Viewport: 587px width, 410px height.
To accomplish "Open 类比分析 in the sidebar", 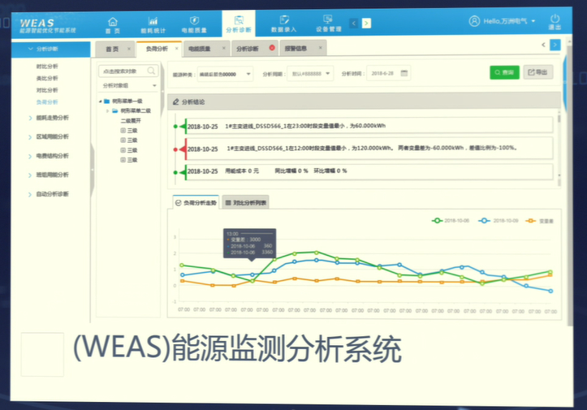I will pyautogui.click(x=47, y=78).
